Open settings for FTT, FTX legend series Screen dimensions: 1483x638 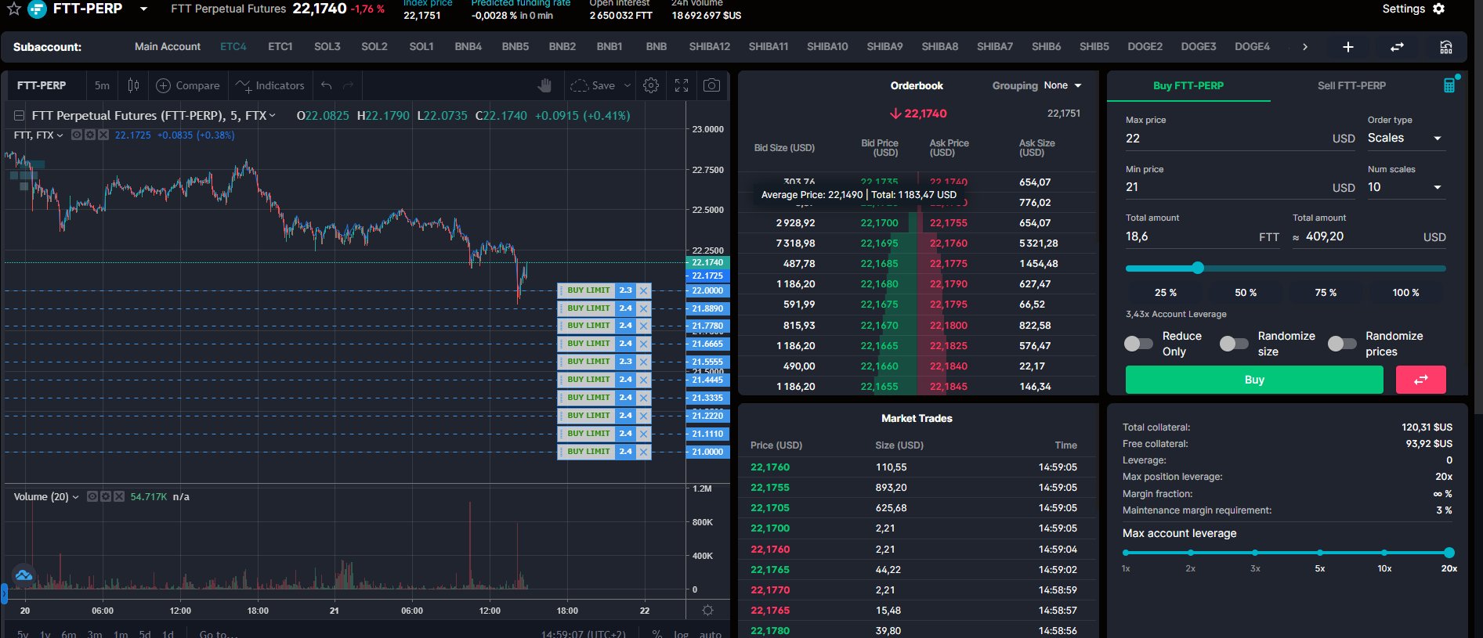(90, 135)
